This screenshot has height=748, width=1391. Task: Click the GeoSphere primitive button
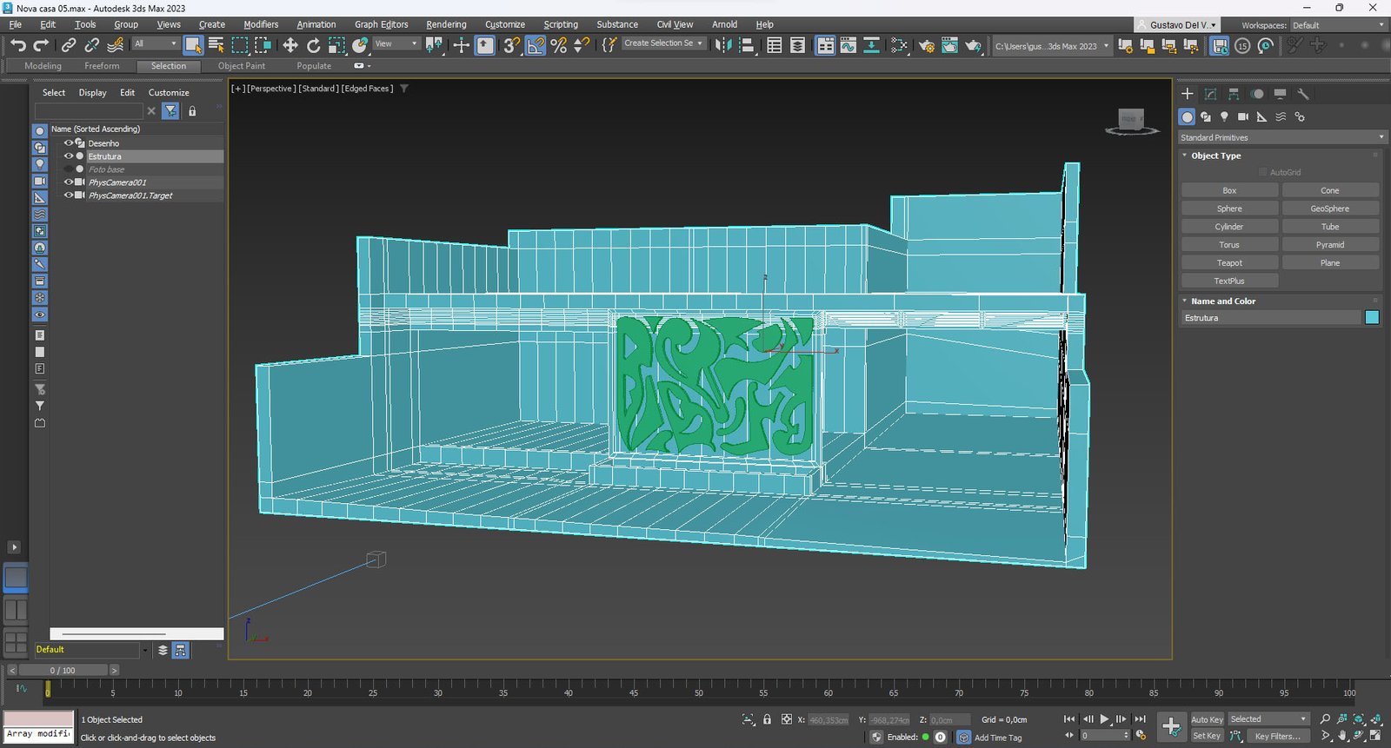[1330, 209]
